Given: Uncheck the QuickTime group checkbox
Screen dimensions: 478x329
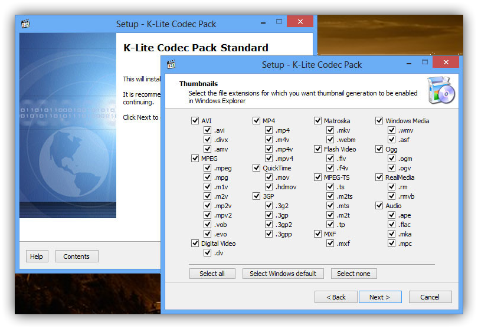Looking at the screenshot, I should tap(256, 168).
